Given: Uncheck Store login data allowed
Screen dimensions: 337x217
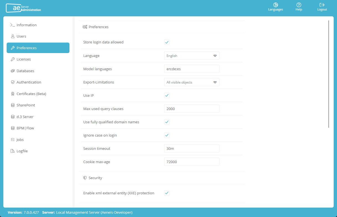Looking at the screenshot, I should coord(167,42).
